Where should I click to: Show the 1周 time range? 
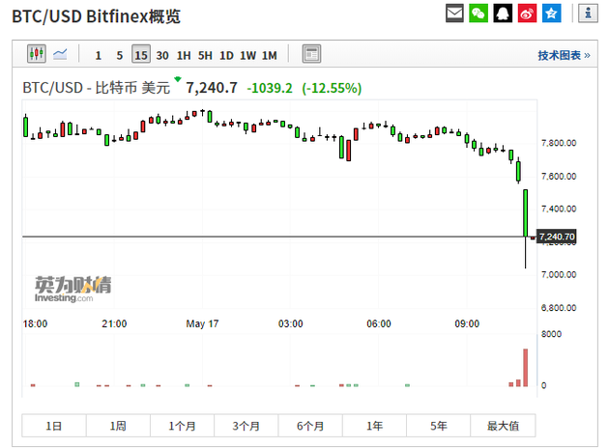(x=118, y=426)
